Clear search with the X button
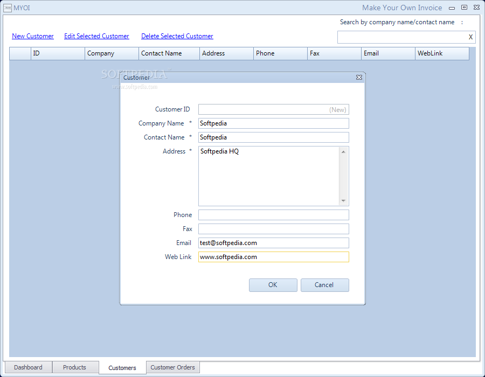The height and width of the screenshot is (377, 485). tap(470, 37)
